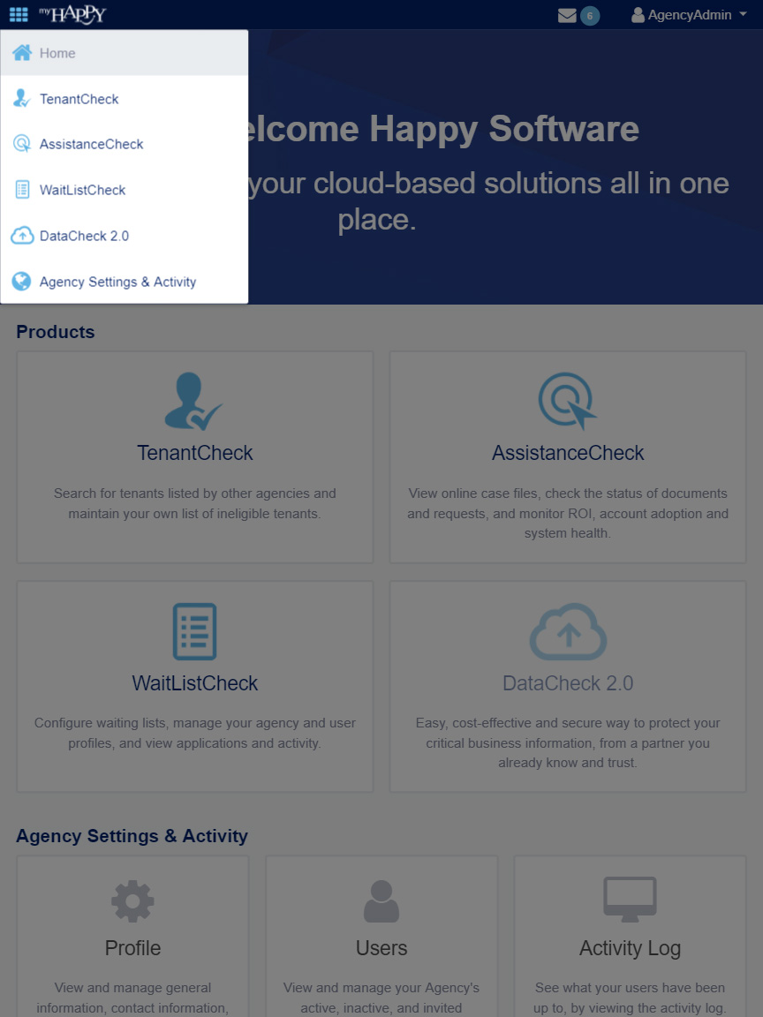
Task: Open the envelope messages icon
Action: pos(567,15)
